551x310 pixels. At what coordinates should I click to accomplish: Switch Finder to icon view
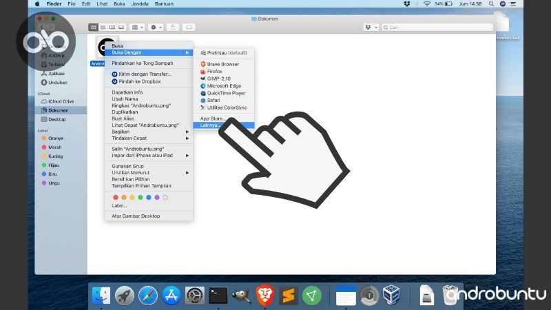coord(93,28)
